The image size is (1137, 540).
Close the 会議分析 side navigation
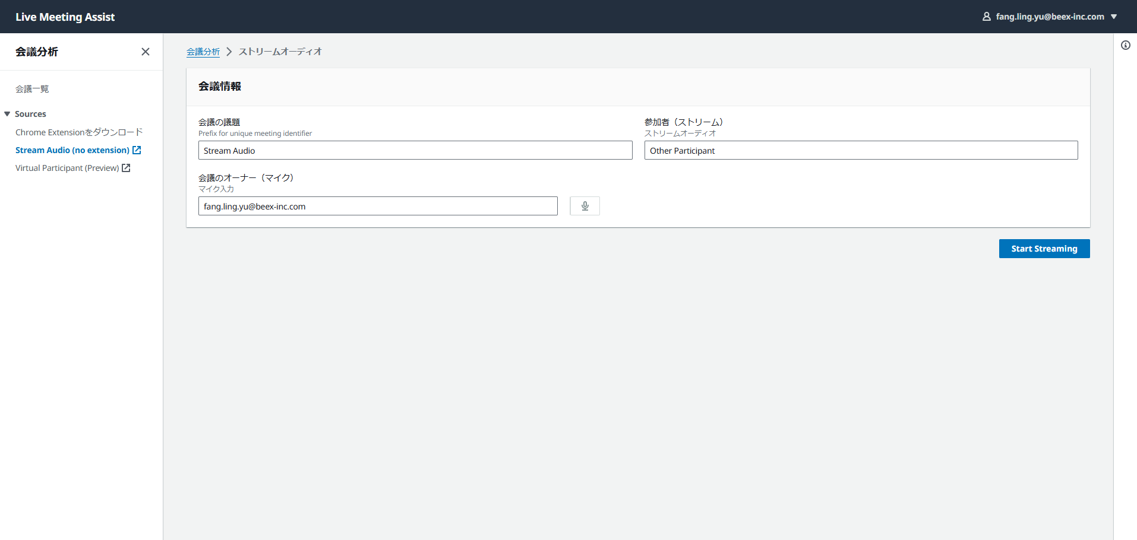[146, 52]
